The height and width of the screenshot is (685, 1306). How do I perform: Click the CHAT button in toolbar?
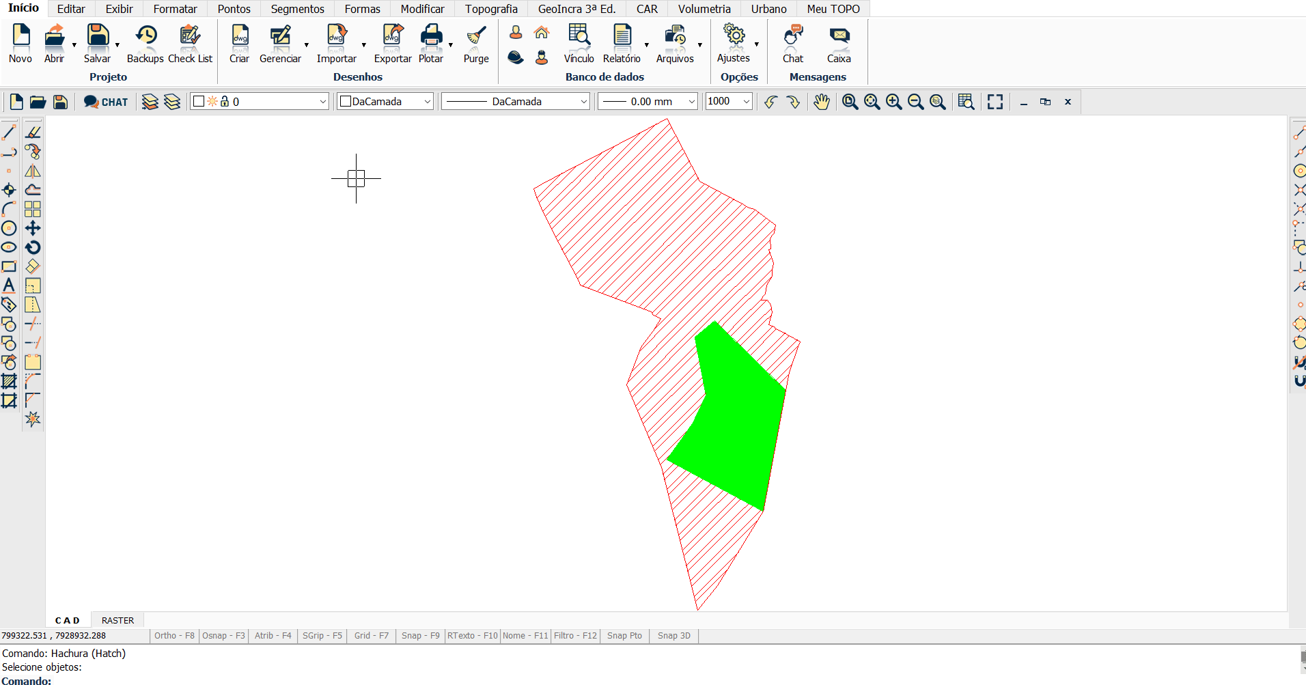pos(106,102)
